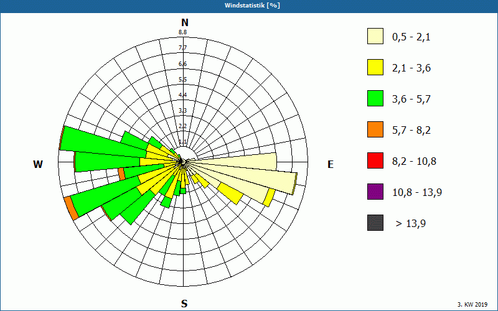Click the '7,7' radial axis value
Screen dimensions: 498x311
pyautogui.click(x=182, y=48)
